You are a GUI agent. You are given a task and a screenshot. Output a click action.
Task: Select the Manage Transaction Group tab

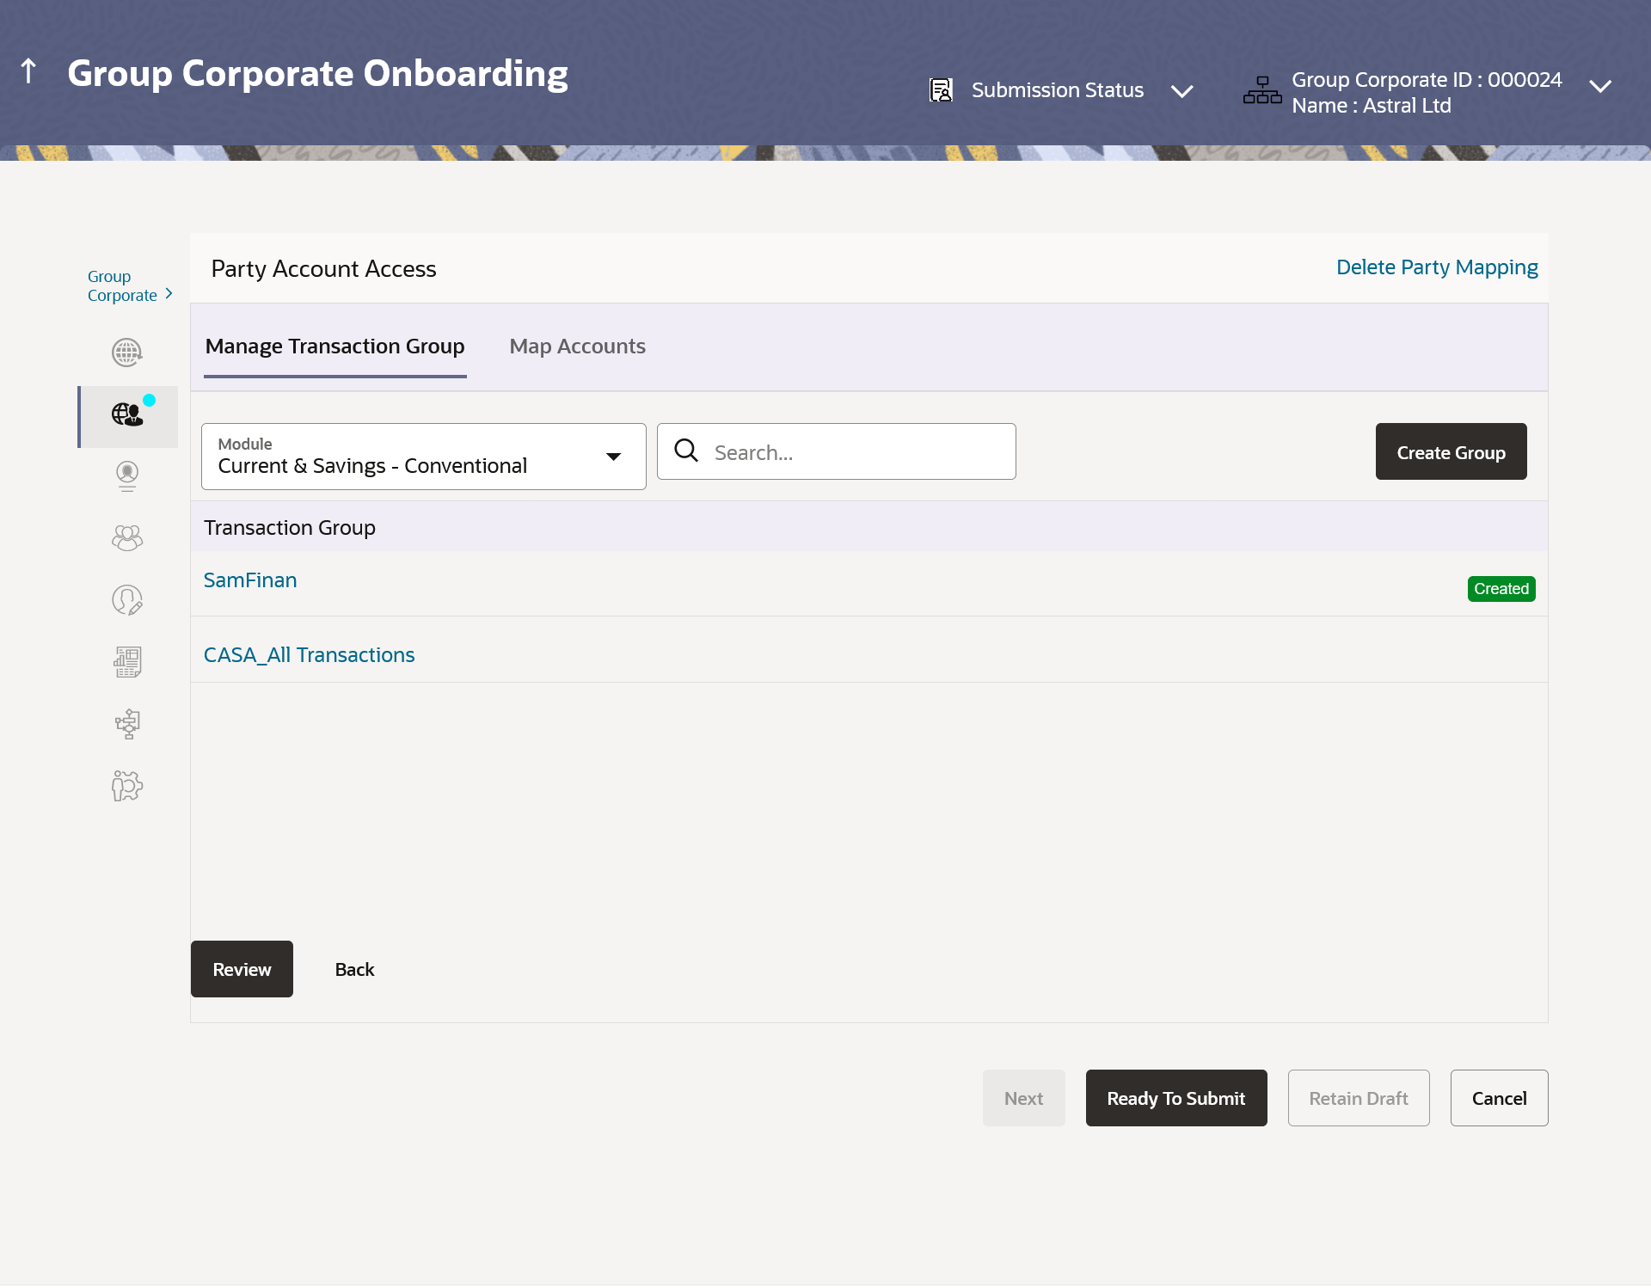pyautogui.click(x=334, y=347)
